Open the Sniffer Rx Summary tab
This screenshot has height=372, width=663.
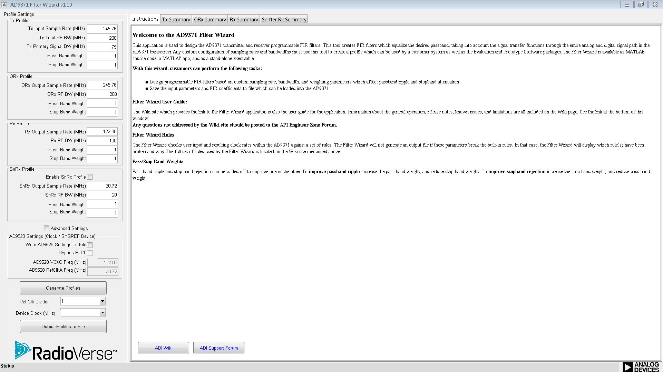(284, 20)
